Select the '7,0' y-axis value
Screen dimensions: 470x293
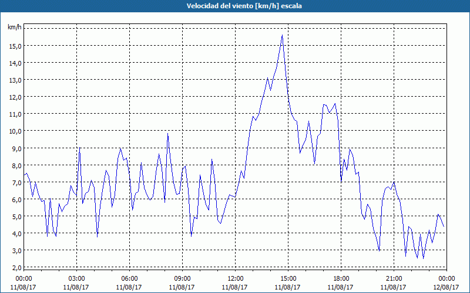[x=17, y=183]
